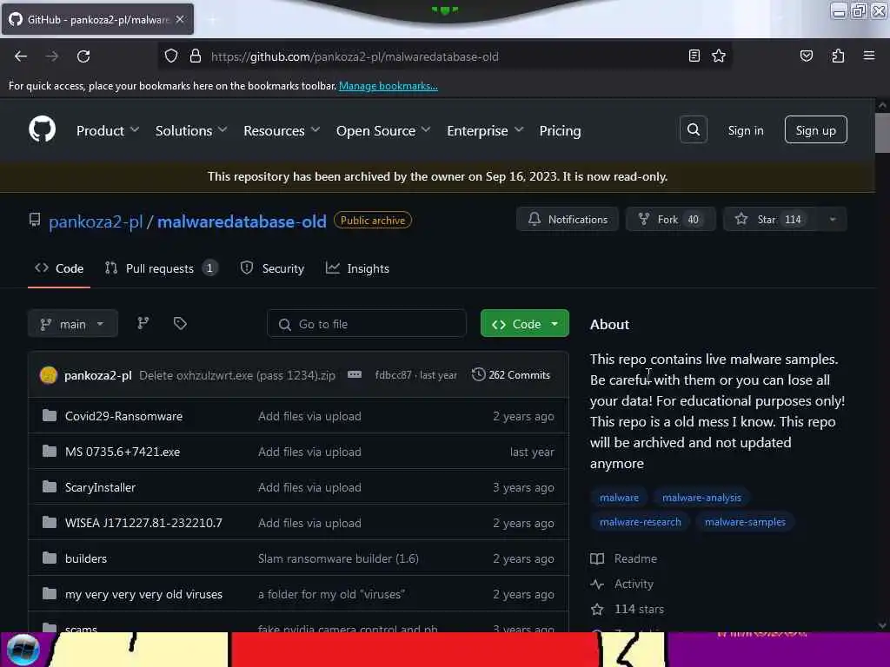Viewport: 890px width, 667px height.
Task: View branches via the branch icon
Action: (x=143, y=323)
